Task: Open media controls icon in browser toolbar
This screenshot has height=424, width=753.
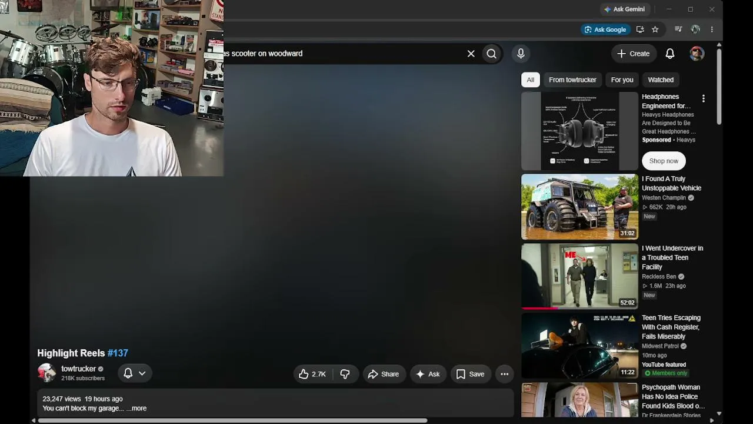Action: 678,29
